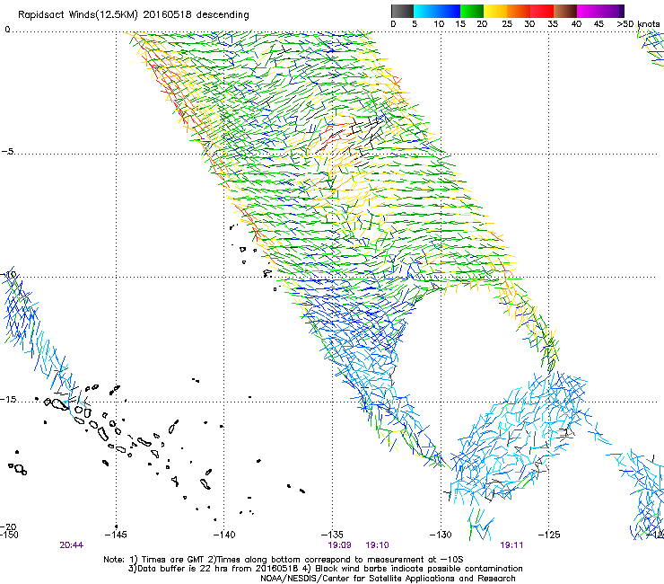Click the '-130' longitude axis label

[x=441, y=535]
